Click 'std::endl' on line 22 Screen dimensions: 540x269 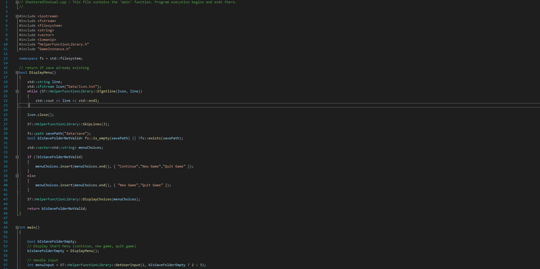pos(88,101)
